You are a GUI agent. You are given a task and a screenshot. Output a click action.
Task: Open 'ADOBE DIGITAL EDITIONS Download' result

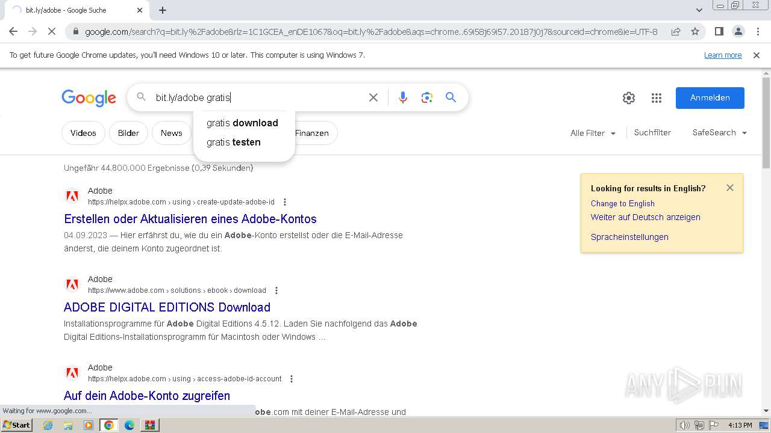167,307
